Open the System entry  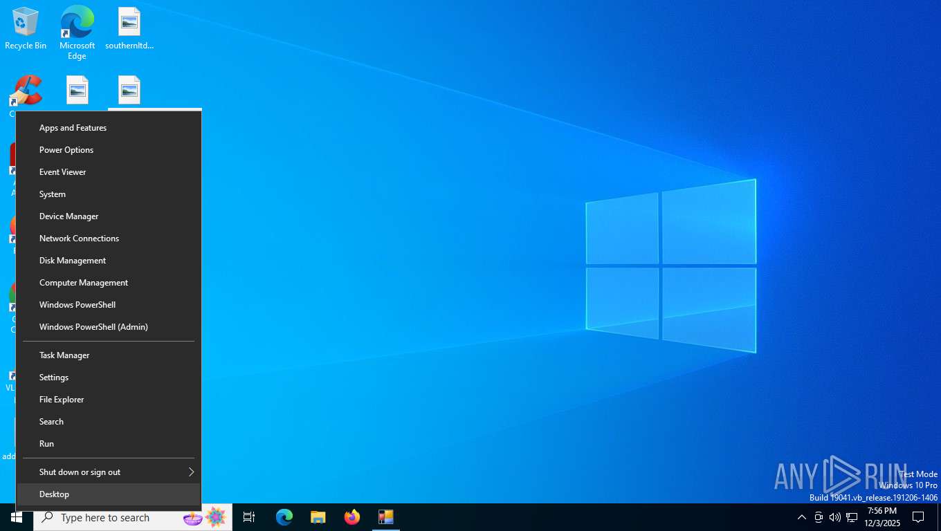109,194
